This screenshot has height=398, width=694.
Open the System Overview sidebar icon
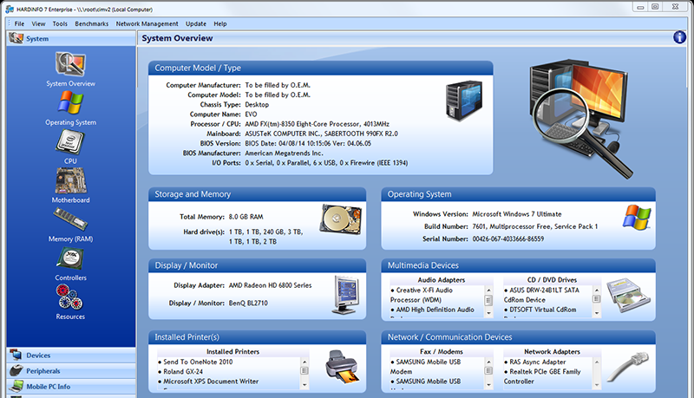pyautogui.click(x=70, y=64)
